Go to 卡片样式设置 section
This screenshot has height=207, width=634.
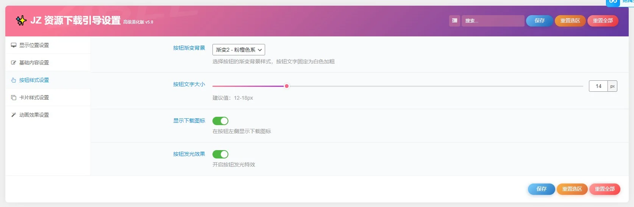pos(48,97)
